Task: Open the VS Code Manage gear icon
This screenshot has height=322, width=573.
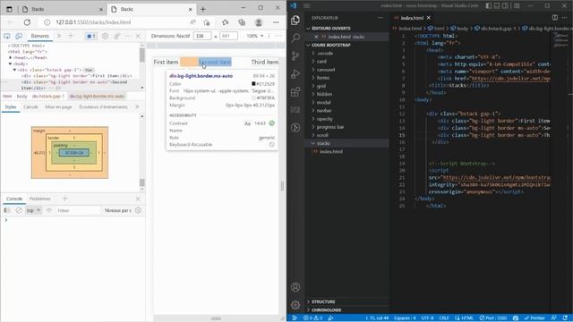Action: pyautogui.click(x=295, y=305)
